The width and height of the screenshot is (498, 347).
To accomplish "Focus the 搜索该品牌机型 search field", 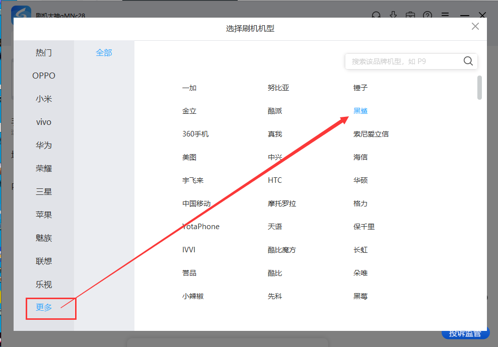I will 403,61.
